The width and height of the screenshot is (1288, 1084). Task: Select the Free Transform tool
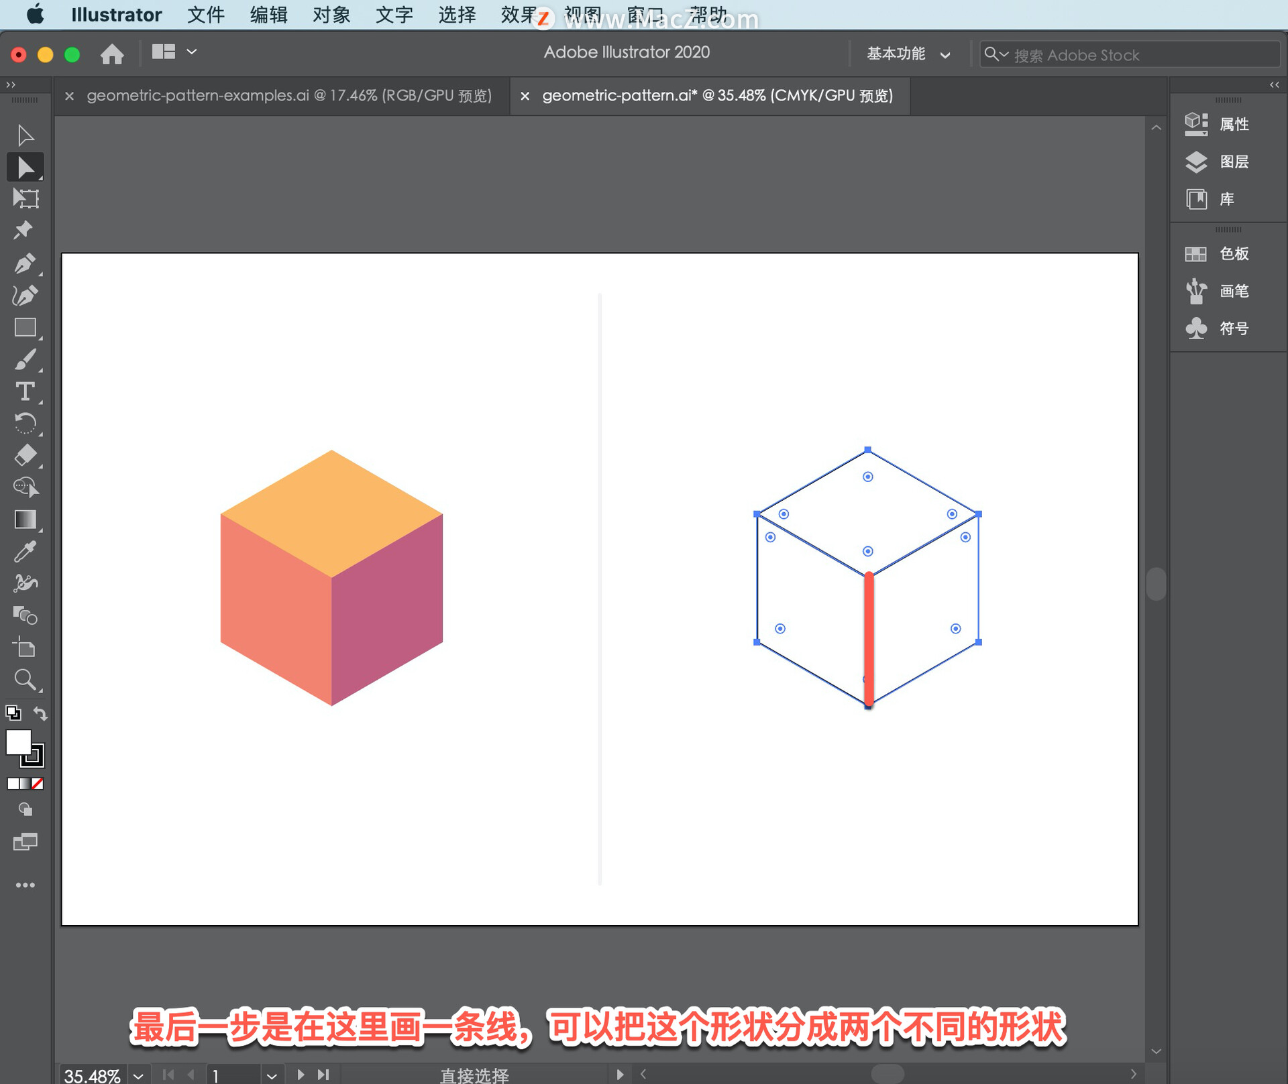tap(25, 198)
